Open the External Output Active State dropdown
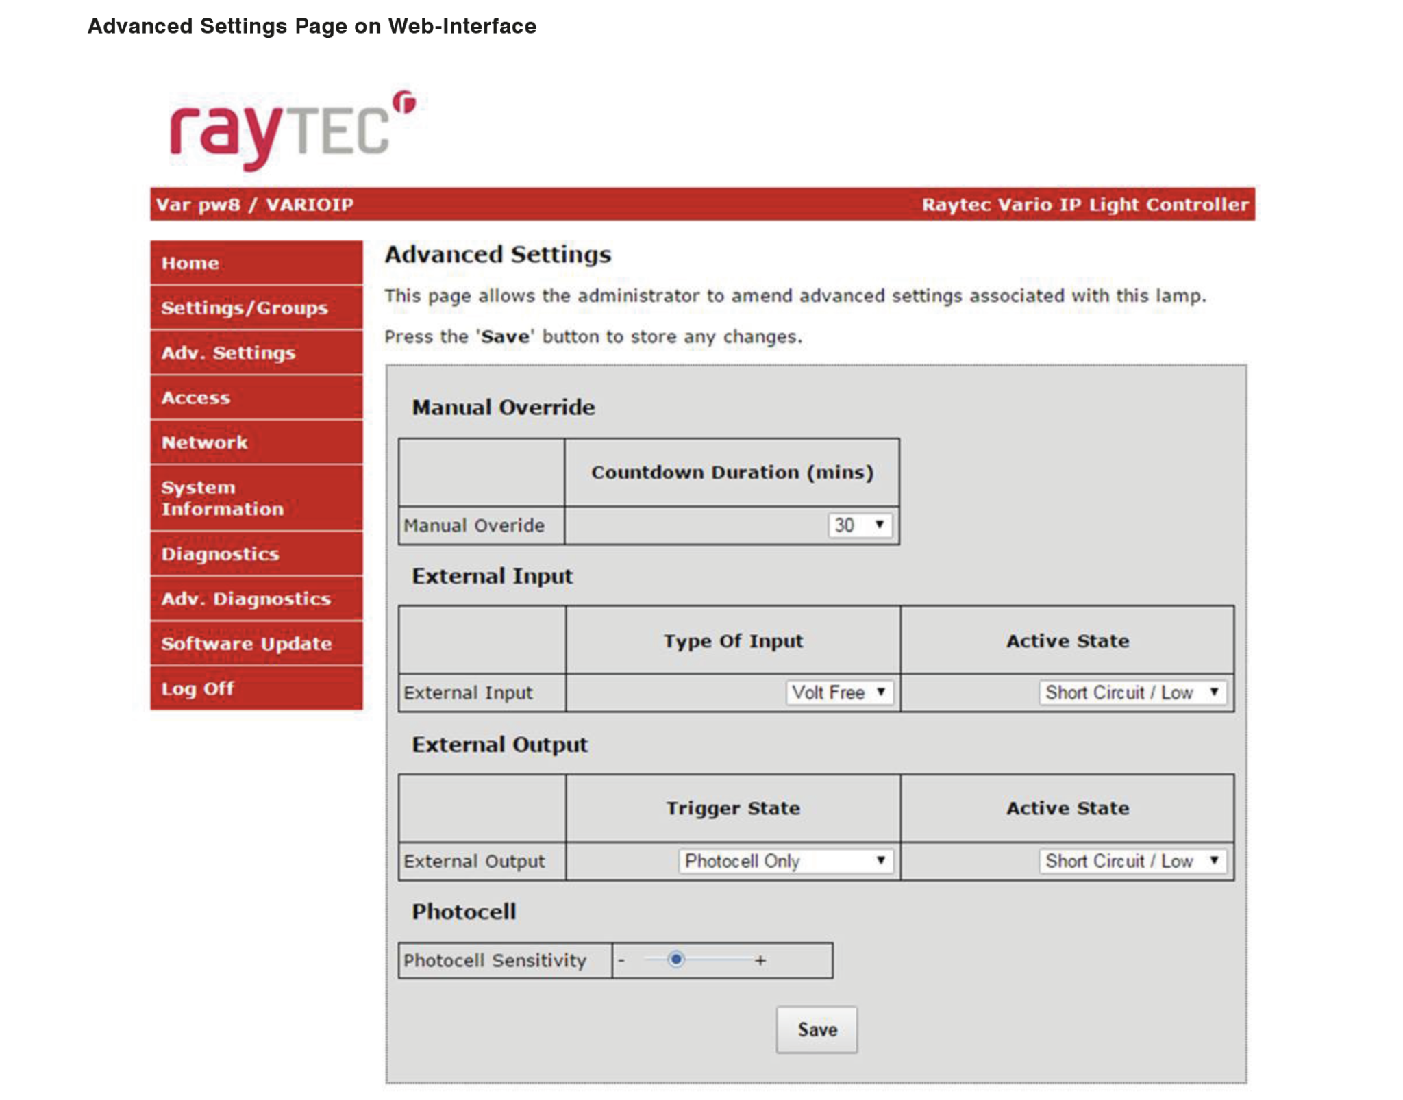This screenshot has width=1403, height=1100. (1132, 861)
